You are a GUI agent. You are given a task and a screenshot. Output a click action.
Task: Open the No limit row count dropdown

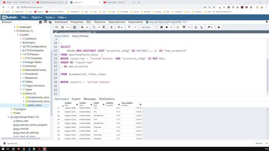[149, 27]
